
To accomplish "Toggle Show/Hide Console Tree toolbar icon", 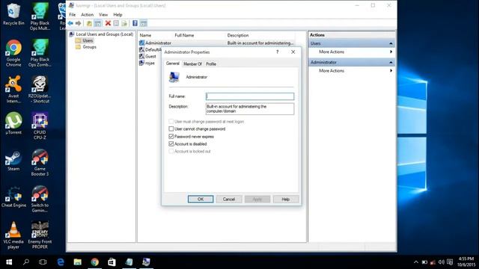I will click(x=98, y=23).
